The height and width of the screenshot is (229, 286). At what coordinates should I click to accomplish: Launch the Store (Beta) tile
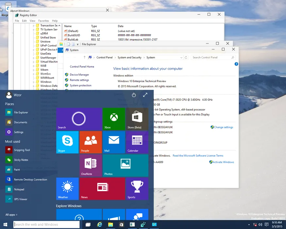pos(137,119)
